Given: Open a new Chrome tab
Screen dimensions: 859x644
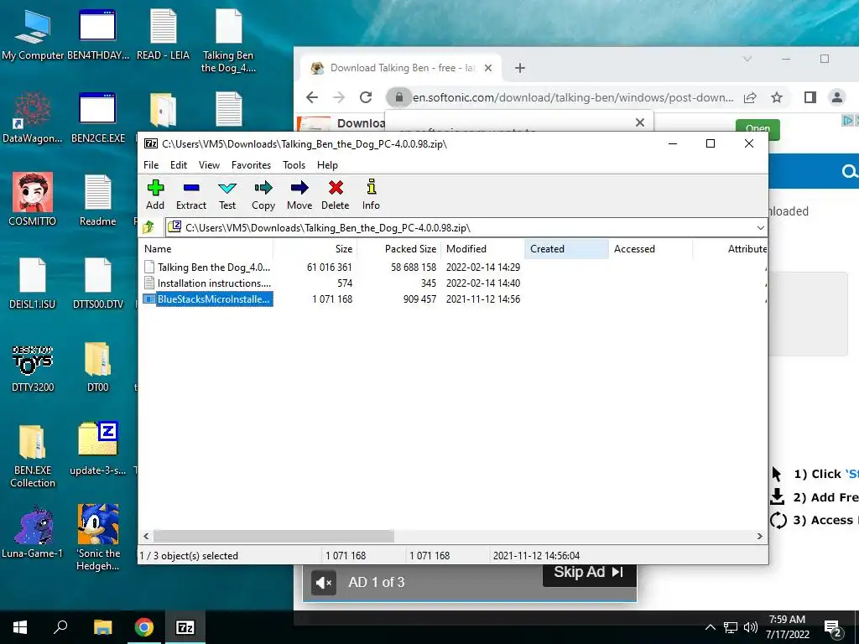Looking at the screenshot, I should click(x=520, y=68).
